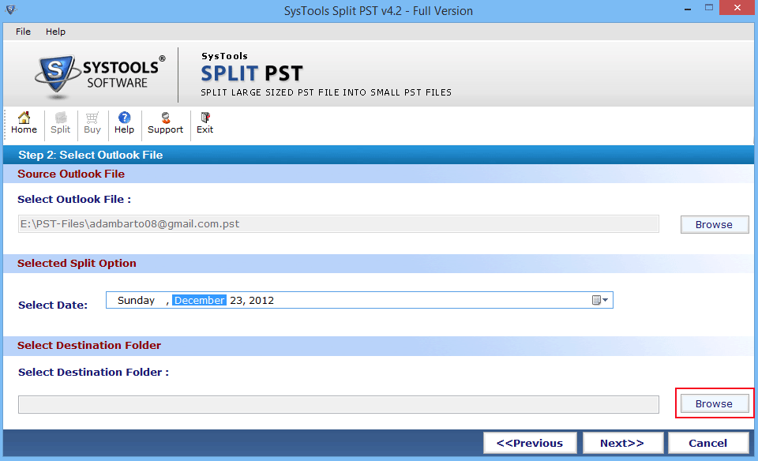Viewport: 758px width, 461px height.
Task: Click the Split toolbar icon
Action: [x=61, y=123]
